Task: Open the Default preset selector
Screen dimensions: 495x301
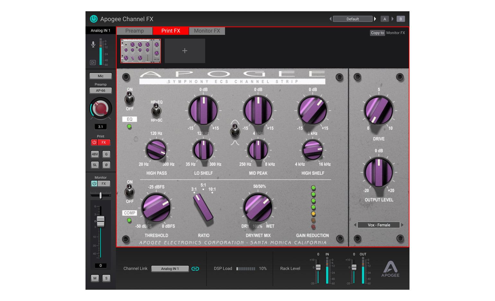Action: (x=353, y=19)
